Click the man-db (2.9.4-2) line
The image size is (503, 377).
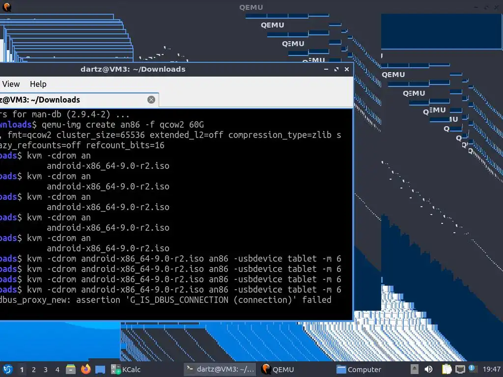(x=64, y=114)
